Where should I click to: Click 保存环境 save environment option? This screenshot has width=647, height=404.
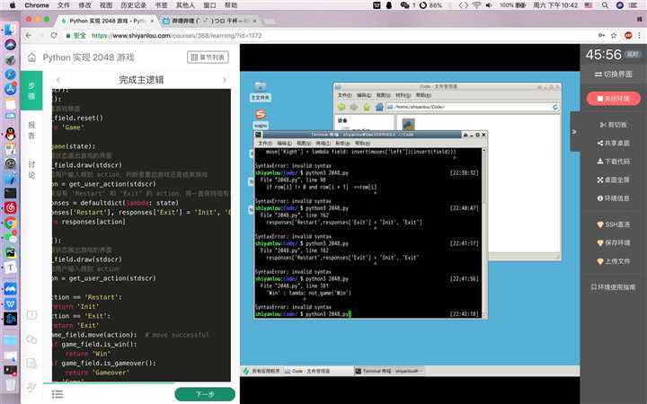click(614, 242)
